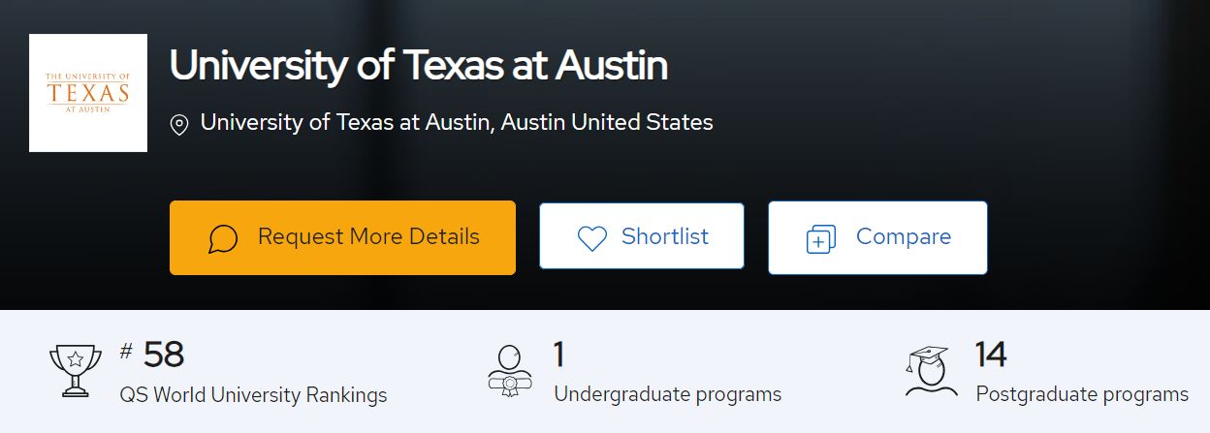
Task: Click the undergraduate certificate person icon
Action: pos(510,371)
